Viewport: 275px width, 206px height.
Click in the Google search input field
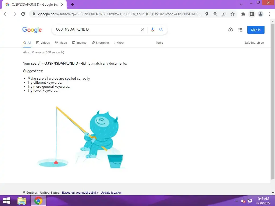click(96, 30)
